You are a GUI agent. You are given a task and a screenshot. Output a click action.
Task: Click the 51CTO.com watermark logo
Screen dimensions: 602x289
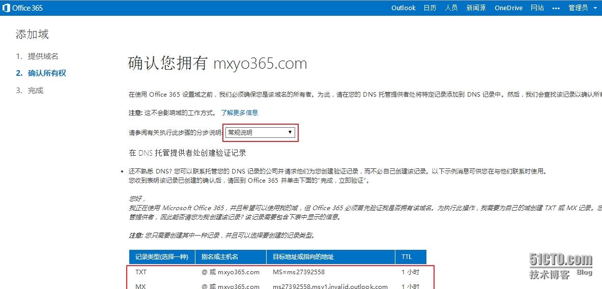560,261
